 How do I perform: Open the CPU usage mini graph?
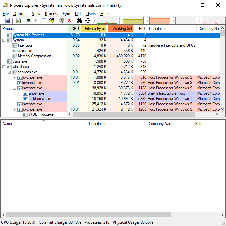[x=107, y=21]
